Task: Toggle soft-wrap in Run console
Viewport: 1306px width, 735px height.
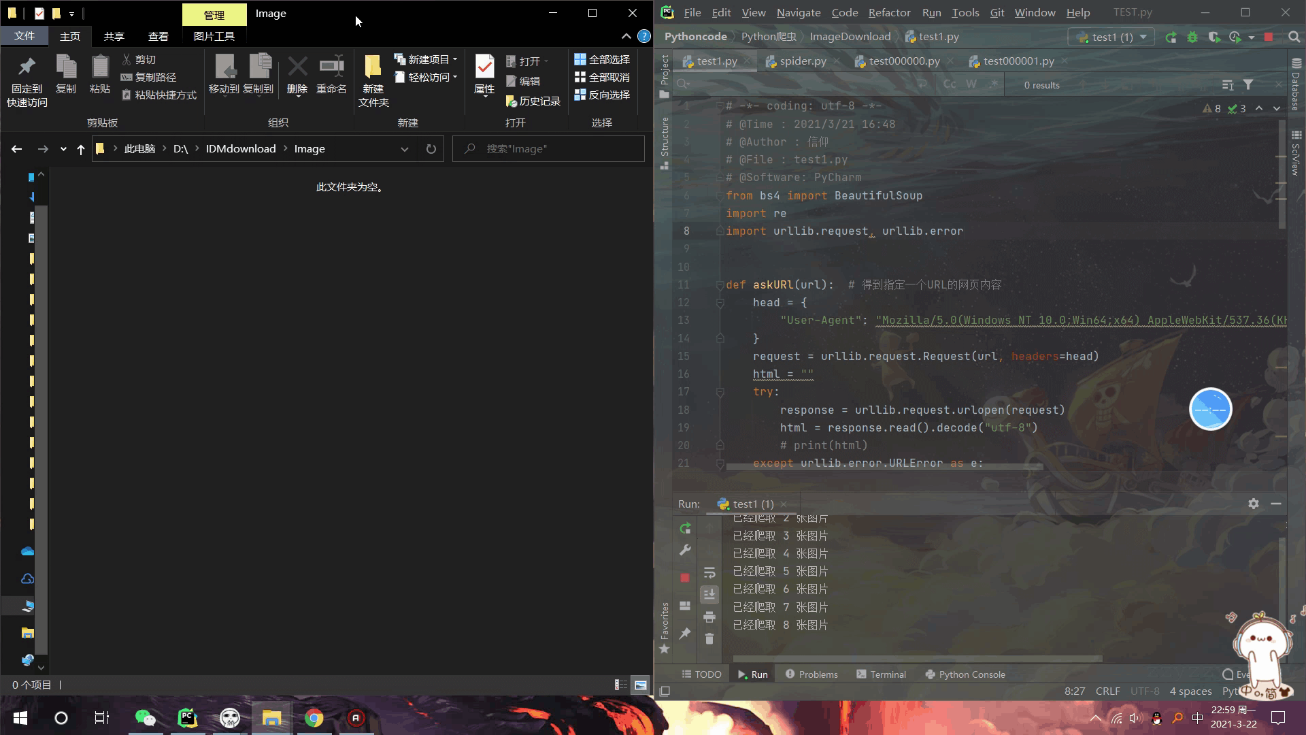Action: click(x=709, y=572)
